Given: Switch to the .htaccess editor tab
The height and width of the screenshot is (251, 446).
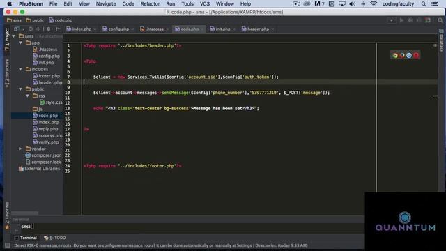Looking at the screenshot, I should (155, 29).
